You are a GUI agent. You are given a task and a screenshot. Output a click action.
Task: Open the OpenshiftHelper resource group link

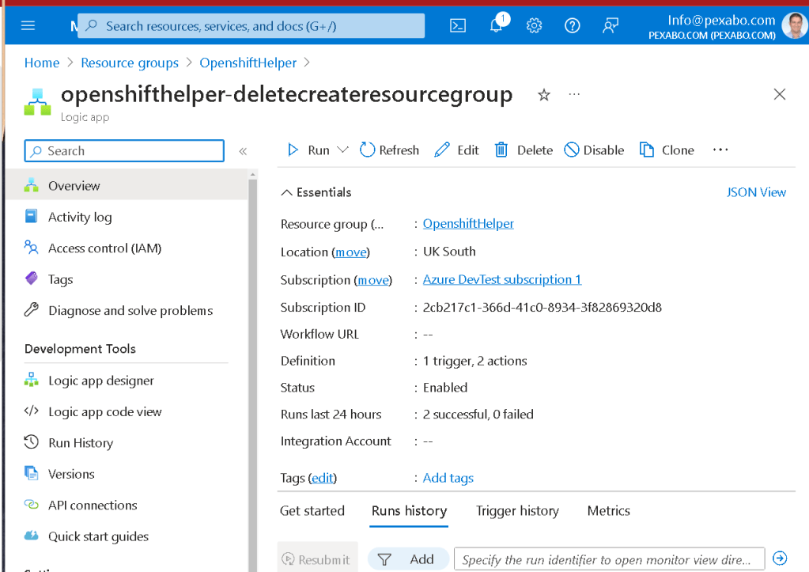(x=468, y=224)
